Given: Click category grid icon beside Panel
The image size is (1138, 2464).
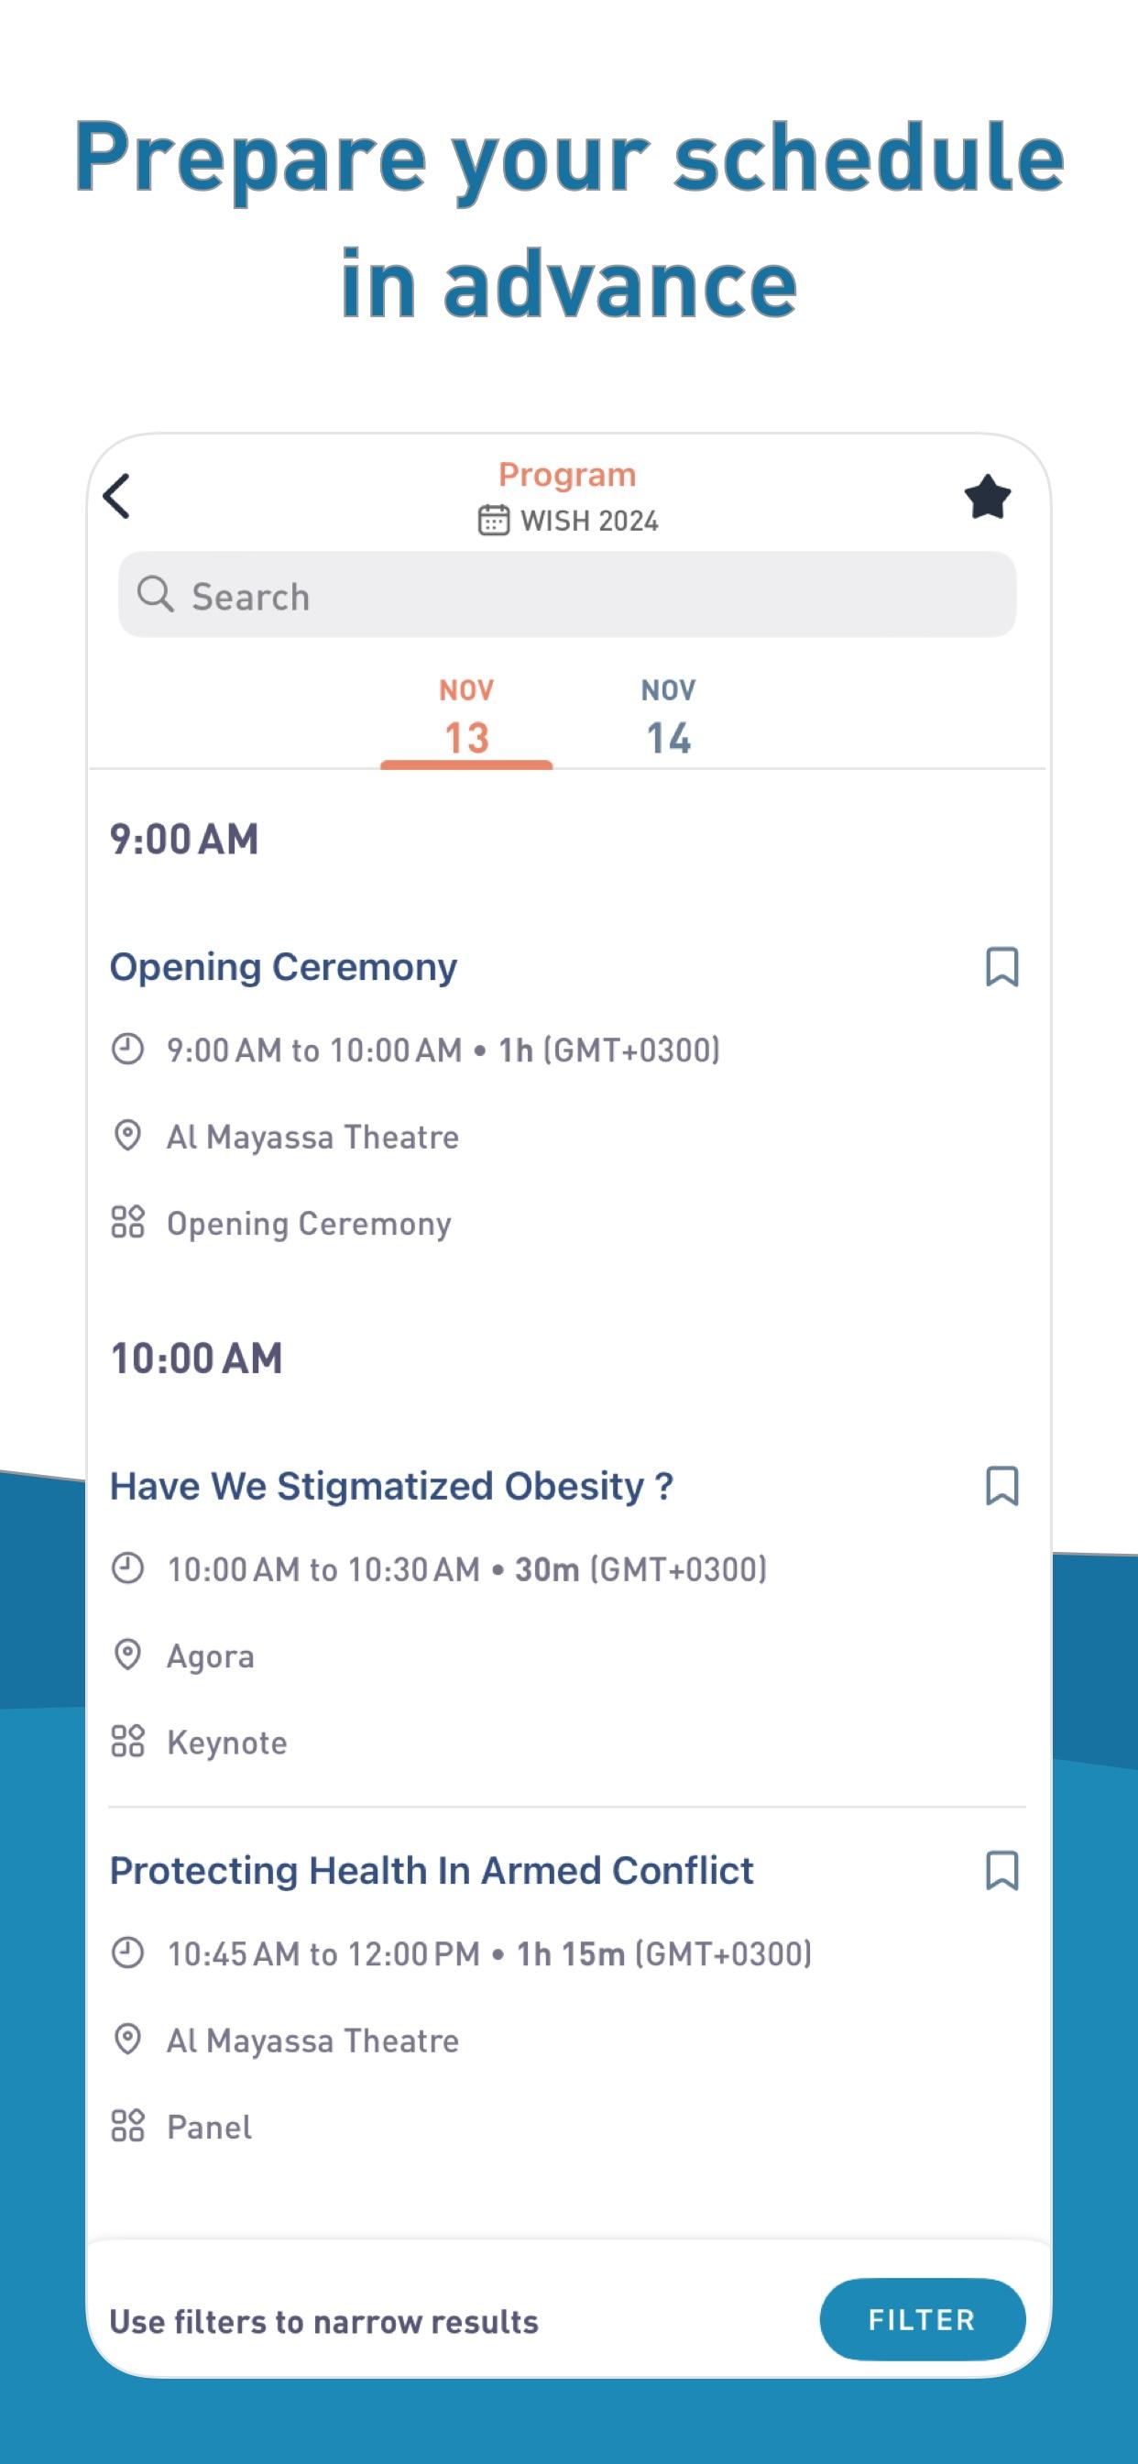Looking at the screenshot, I should pyautogui.click(x=128, y=2127).
